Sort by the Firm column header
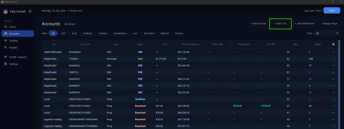344x129 pixels. pos(54,44)
